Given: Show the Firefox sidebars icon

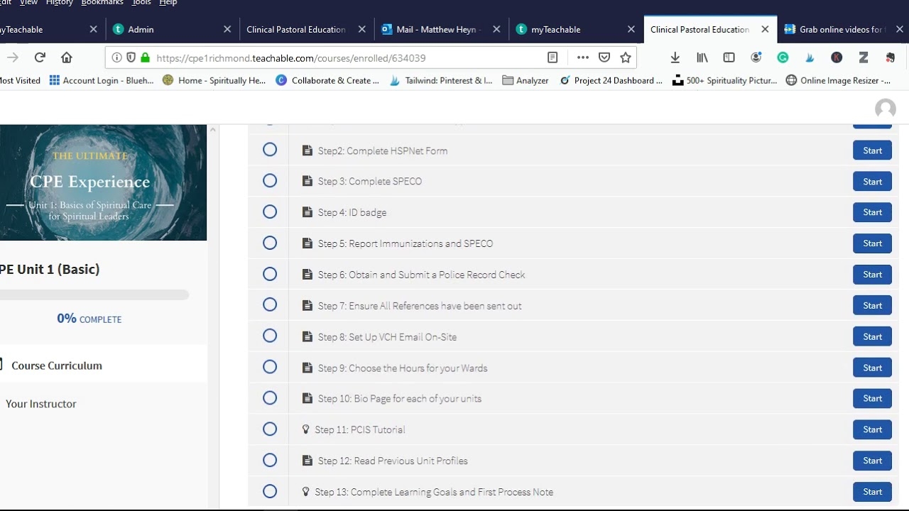Looking at the screenshot, I should pos(729,57).
